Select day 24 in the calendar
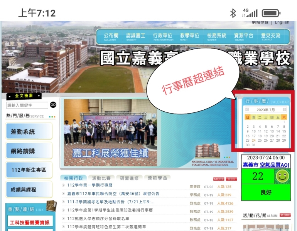This screenshot has height=231, width=297. point(254,141)
